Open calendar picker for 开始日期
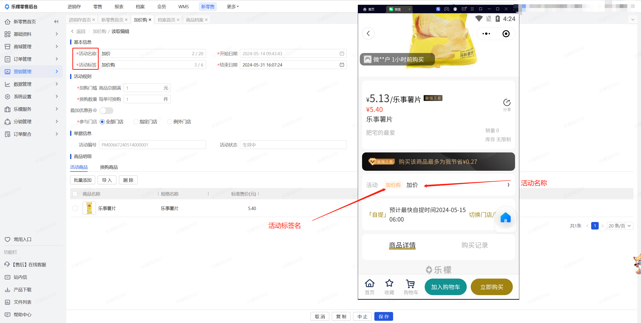This screenshot has width=641, height=323. coord(342,53)
